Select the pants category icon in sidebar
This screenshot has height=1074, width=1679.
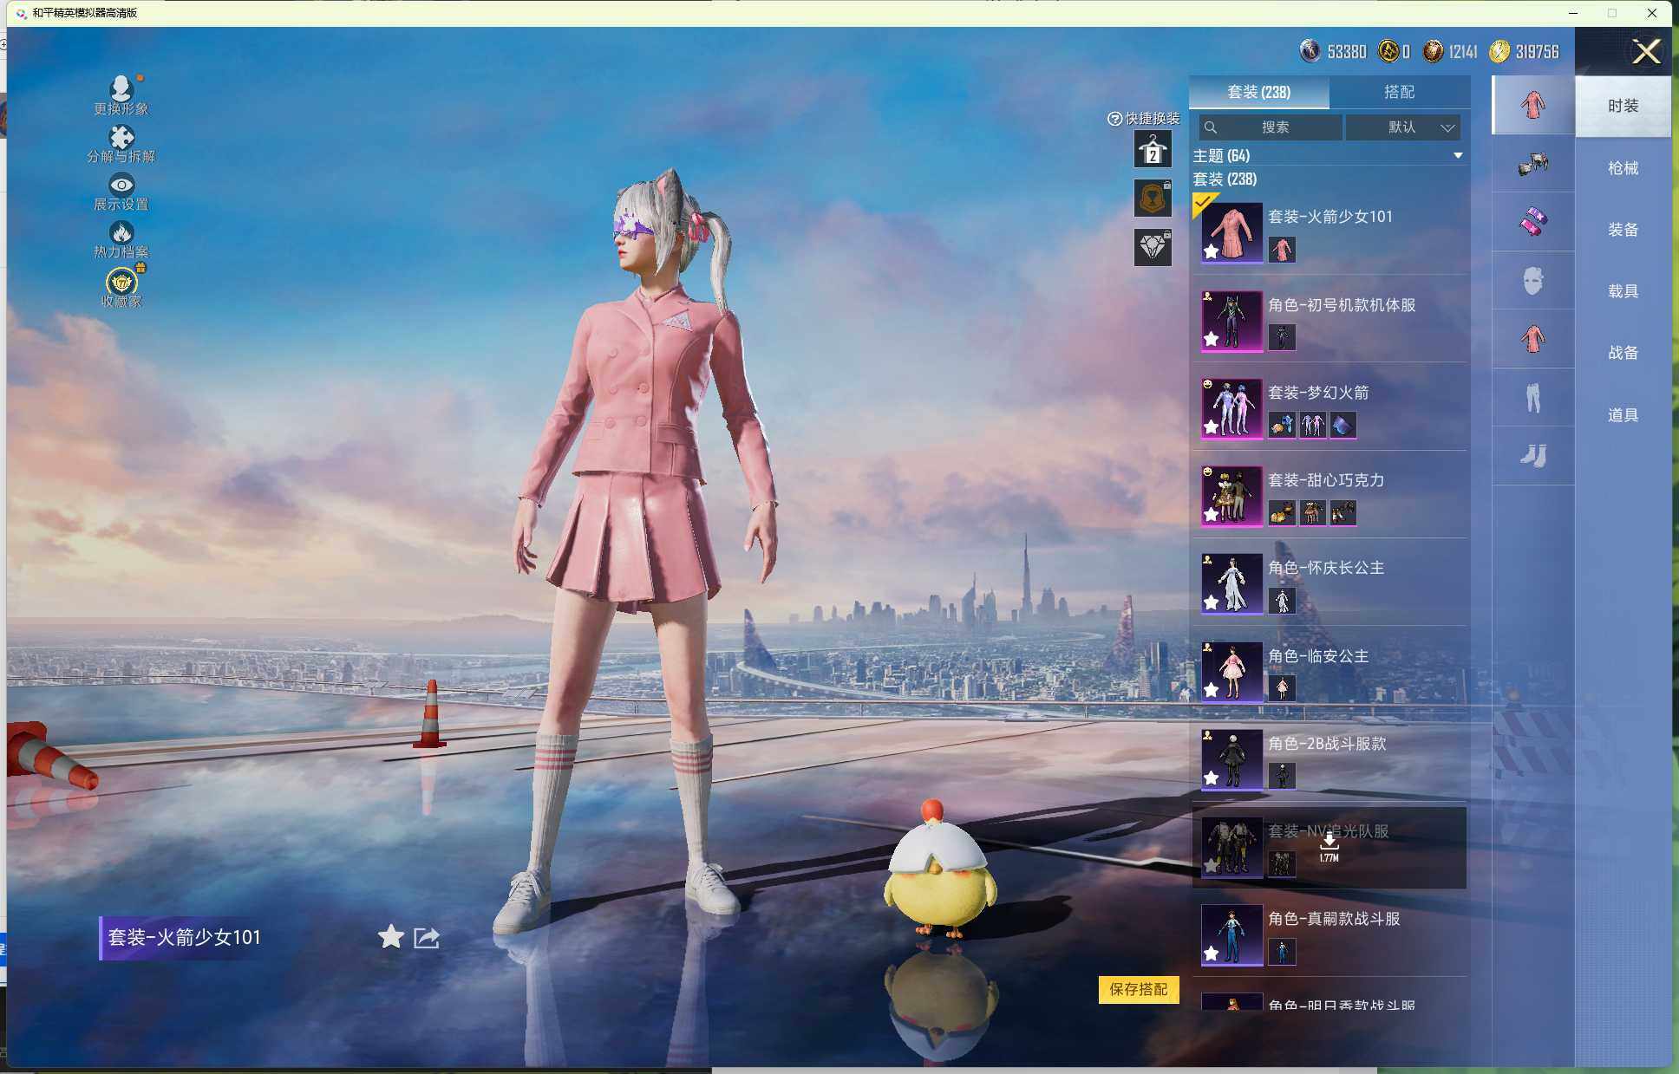click(x=1532, y=398)
